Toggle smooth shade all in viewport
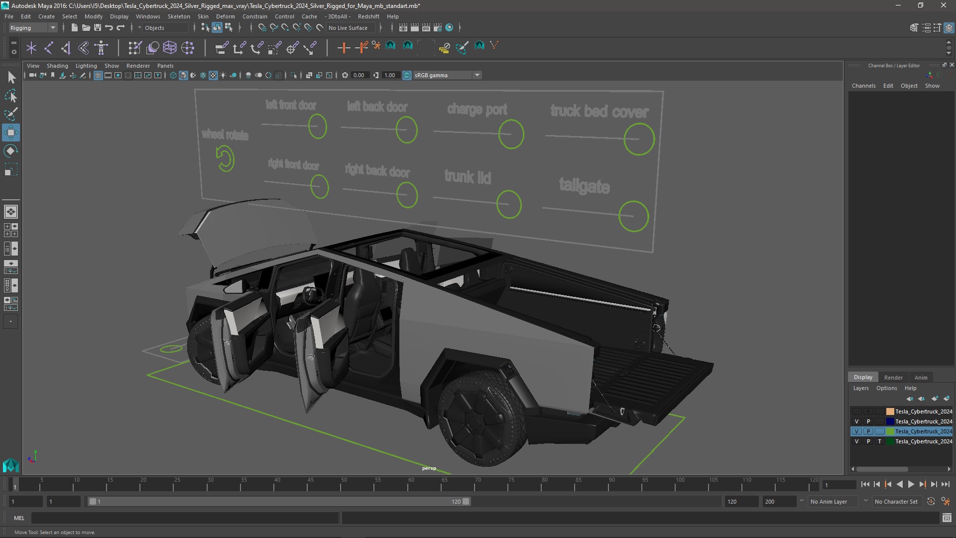Screen dimensions: 956x538 [x=183, y=75]
